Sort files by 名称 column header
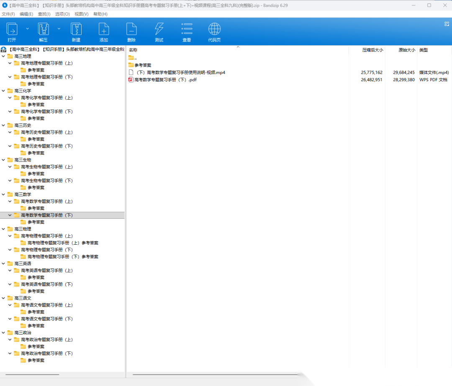Image resolution: width=452 pixels, height=386 pixels. coord(133,50)
